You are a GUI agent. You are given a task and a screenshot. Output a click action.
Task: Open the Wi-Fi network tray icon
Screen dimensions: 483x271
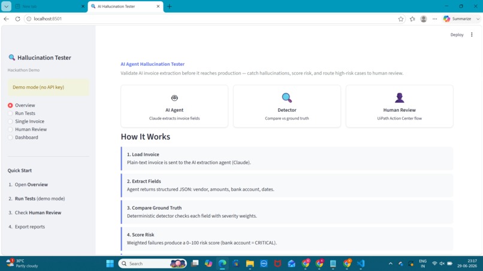click(434, 264)
